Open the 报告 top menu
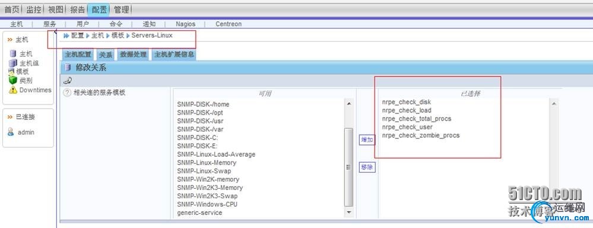593x228 pixels. (x=77, y=9)
